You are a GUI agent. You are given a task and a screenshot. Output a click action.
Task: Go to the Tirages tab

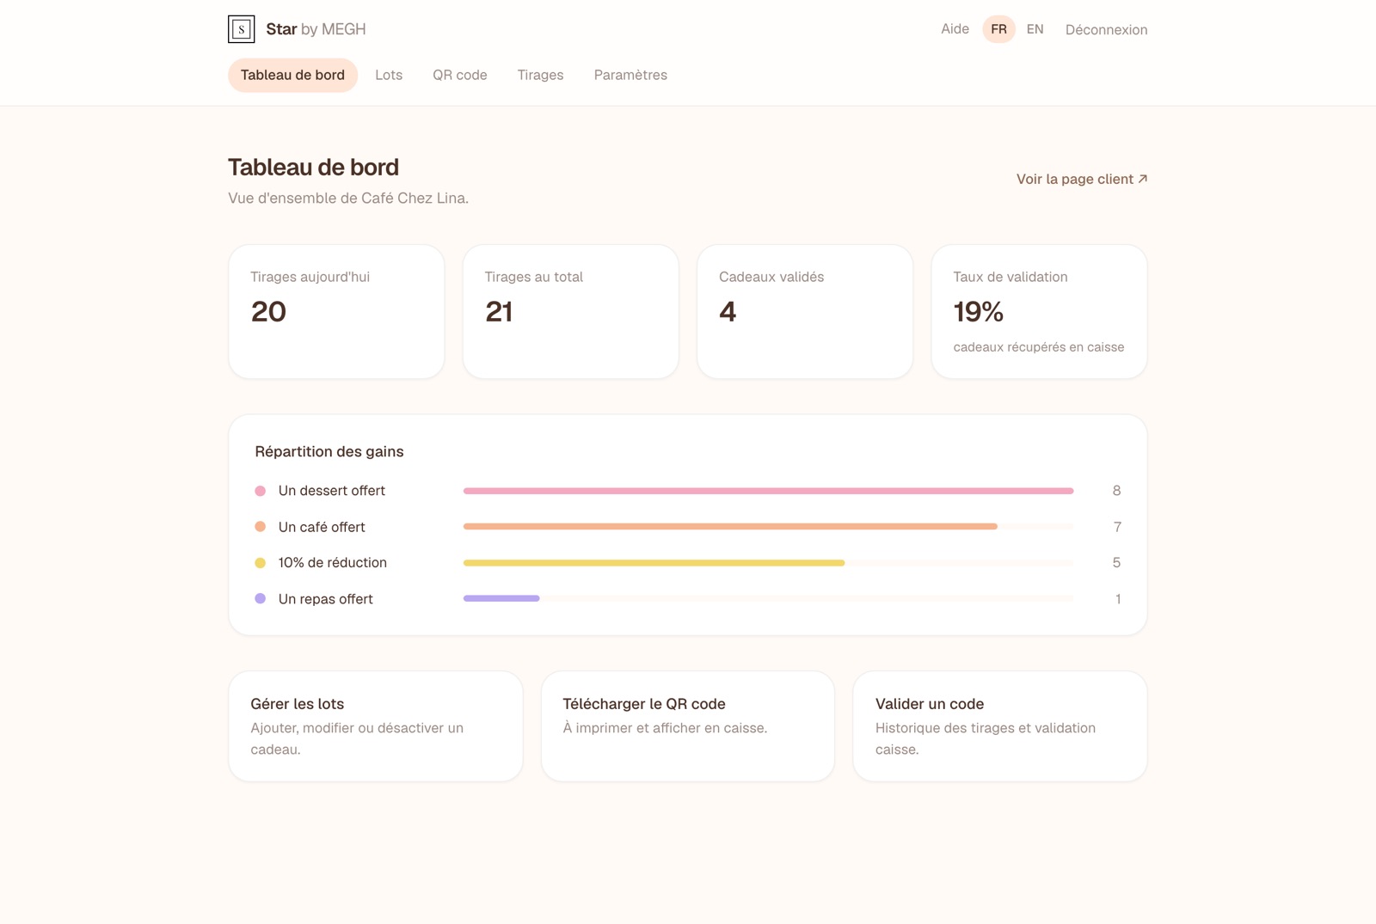[x=540, y=75]
